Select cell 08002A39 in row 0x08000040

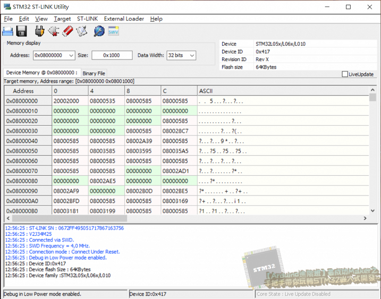142,141
